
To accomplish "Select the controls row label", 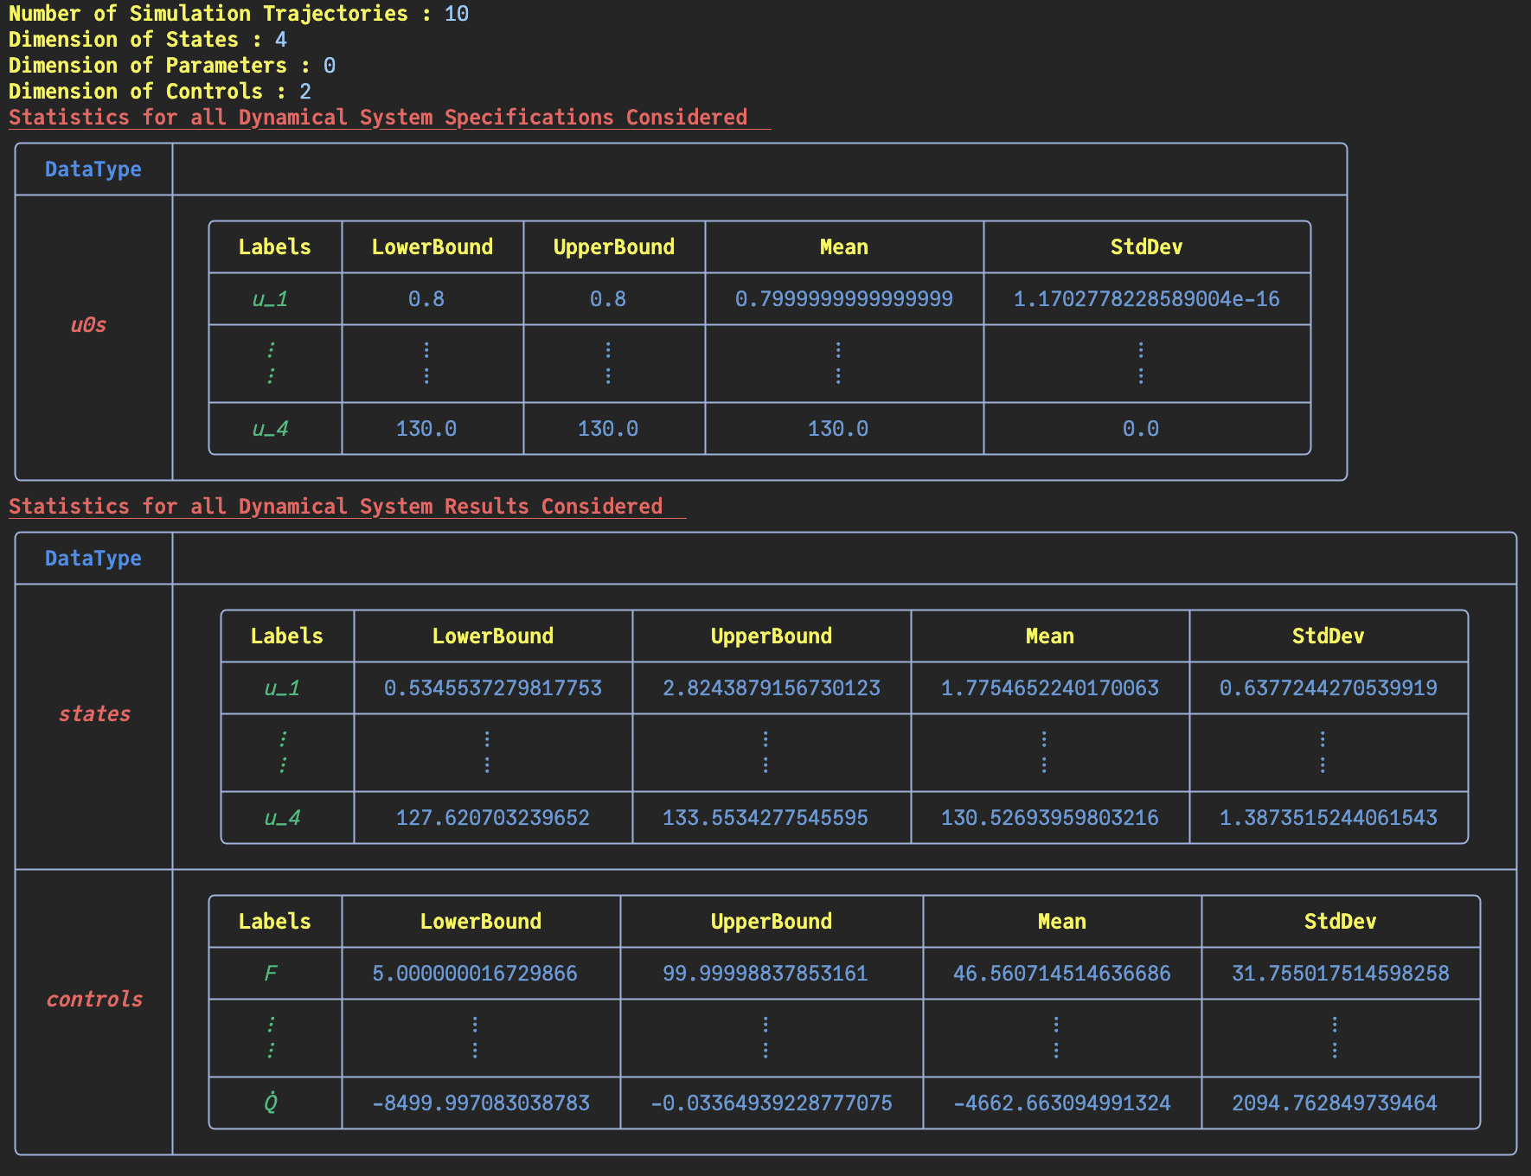I will pyautogui.click(x=94, y=1000).
